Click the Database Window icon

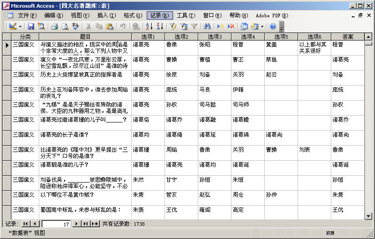[244, 26]
